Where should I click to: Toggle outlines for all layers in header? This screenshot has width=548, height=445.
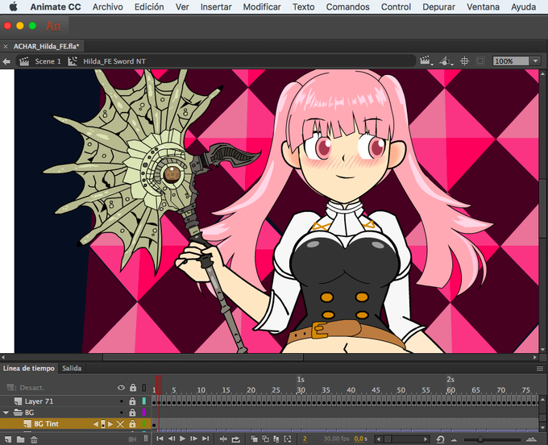tap(144, 387)
